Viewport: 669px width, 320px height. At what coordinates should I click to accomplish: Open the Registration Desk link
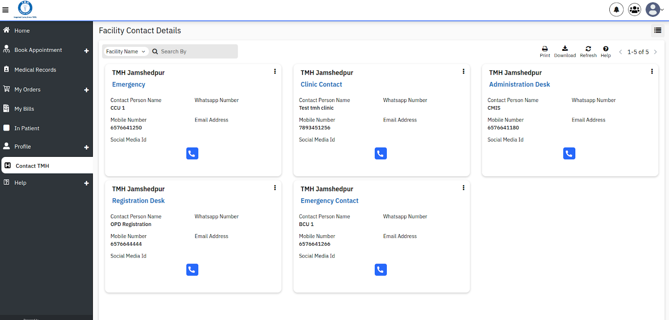[x=138, y=201]
